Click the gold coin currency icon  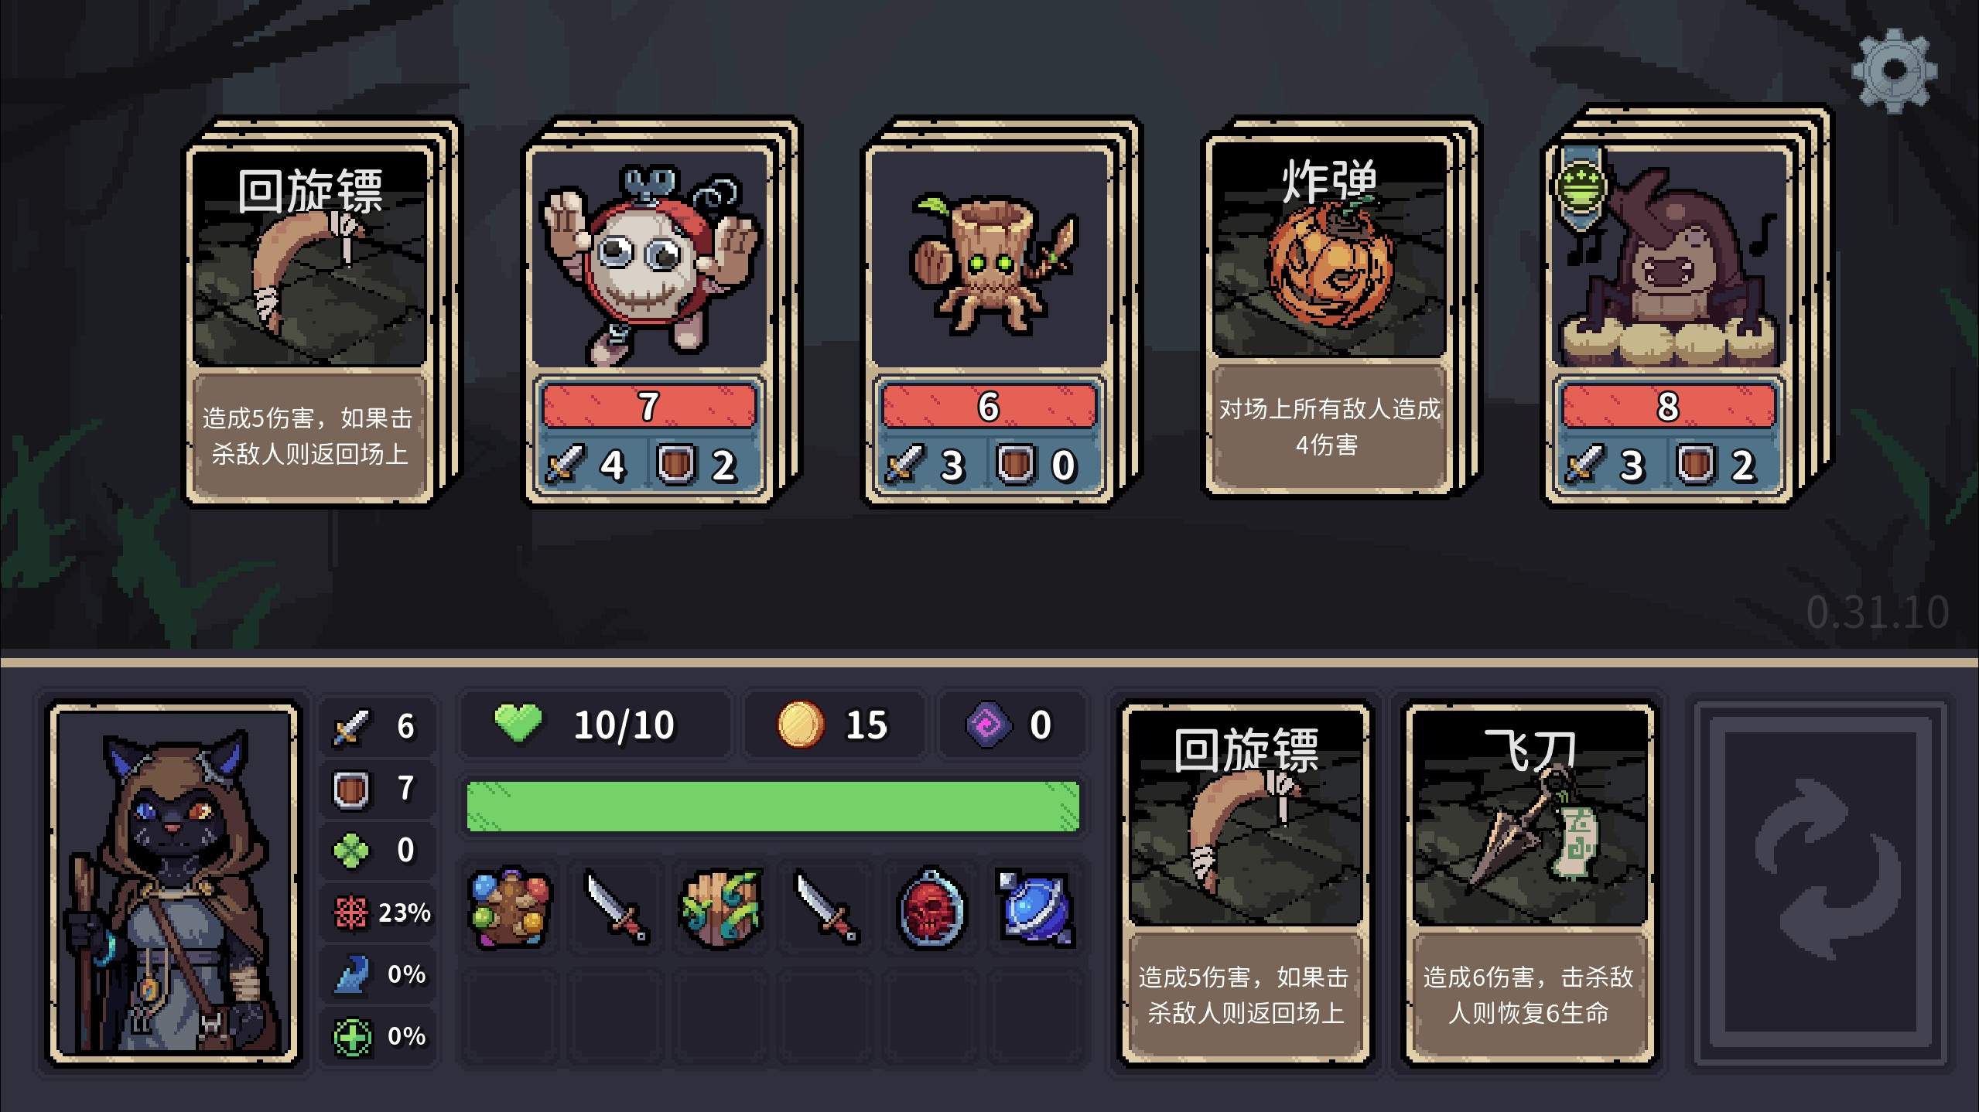tap(800, 725)
